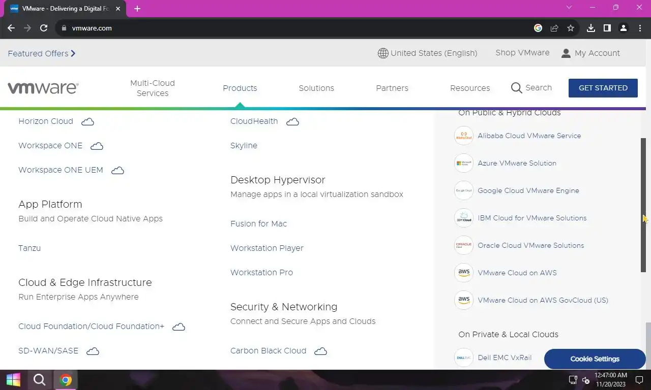Click cloud icon beside Carbon Black Cloud
The image size is (651, 390).
click(320, 351)
